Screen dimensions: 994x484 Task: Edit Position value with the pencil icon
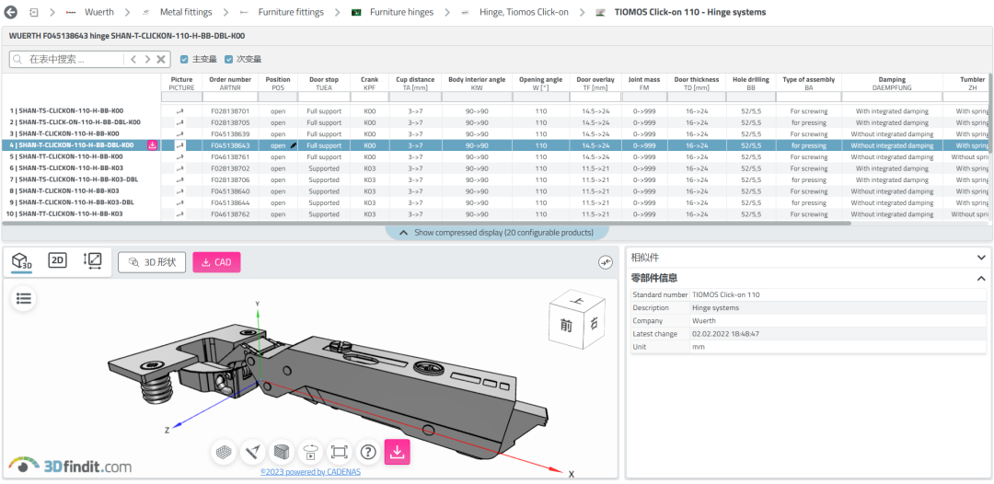(294, 145)
